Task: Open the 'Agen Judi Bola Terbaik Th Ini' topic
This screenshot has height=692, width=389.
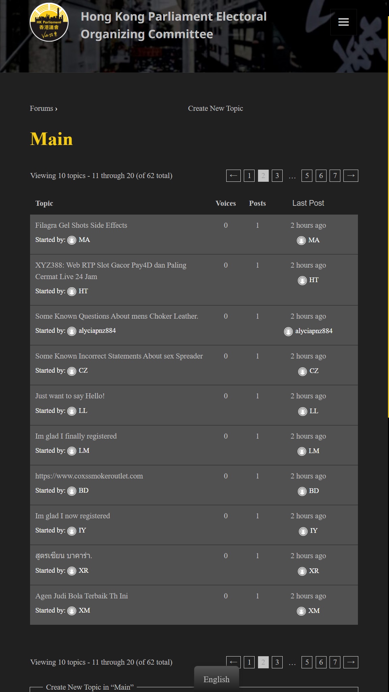Action: 81,596
